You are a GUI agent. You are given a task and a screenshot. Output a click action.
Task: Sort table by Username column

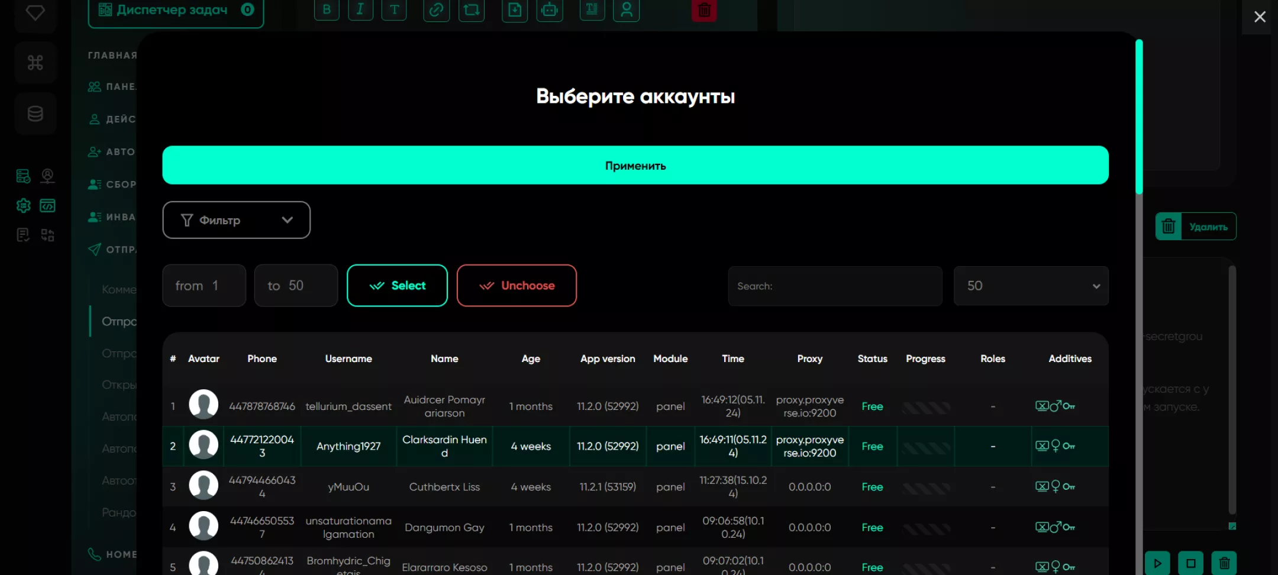tap(348, 358)
